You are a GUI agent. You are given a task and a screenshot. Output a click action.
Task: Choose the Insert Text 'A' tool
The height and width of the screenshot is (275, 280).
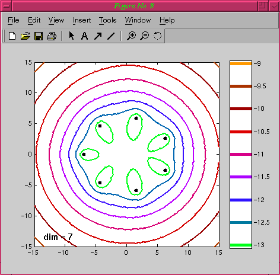(x=84, y=36)
